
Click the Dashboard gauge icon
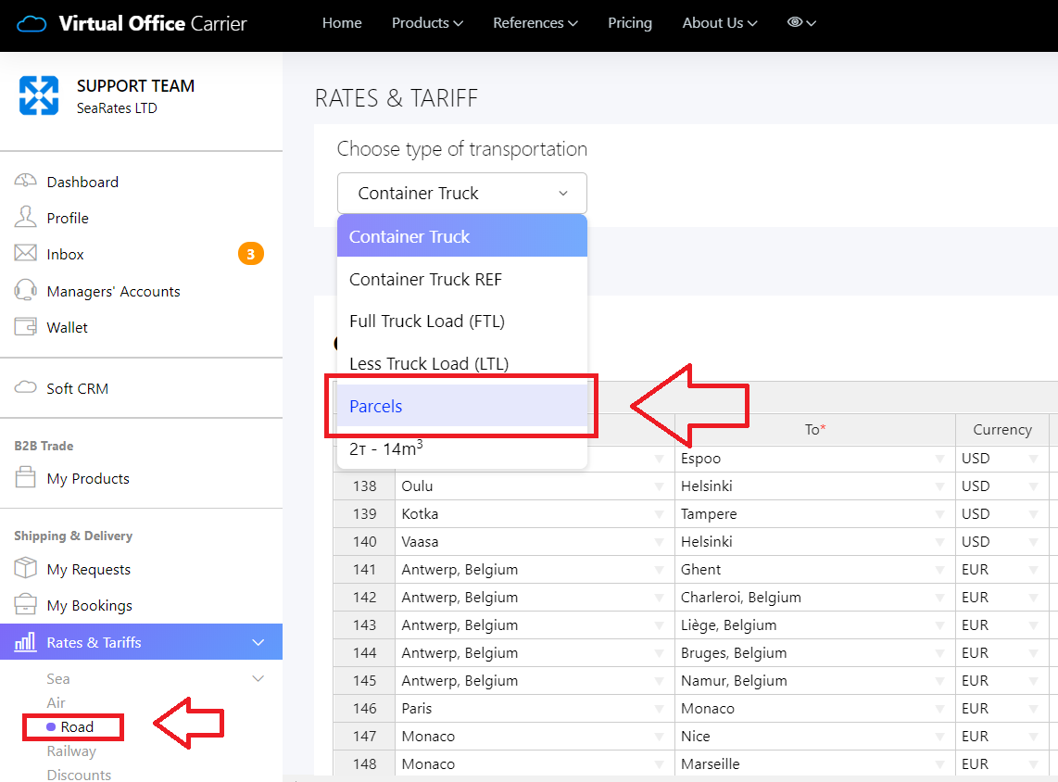tap(26, 181)
